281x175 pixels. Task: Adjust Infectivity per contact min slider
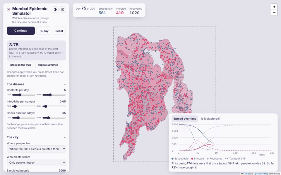23,106
